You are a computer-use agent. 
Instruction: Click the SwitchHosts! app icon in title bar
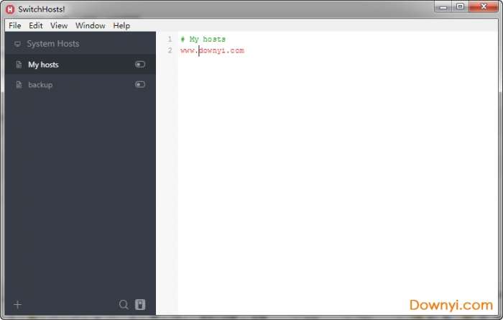(x=10, y=9)
